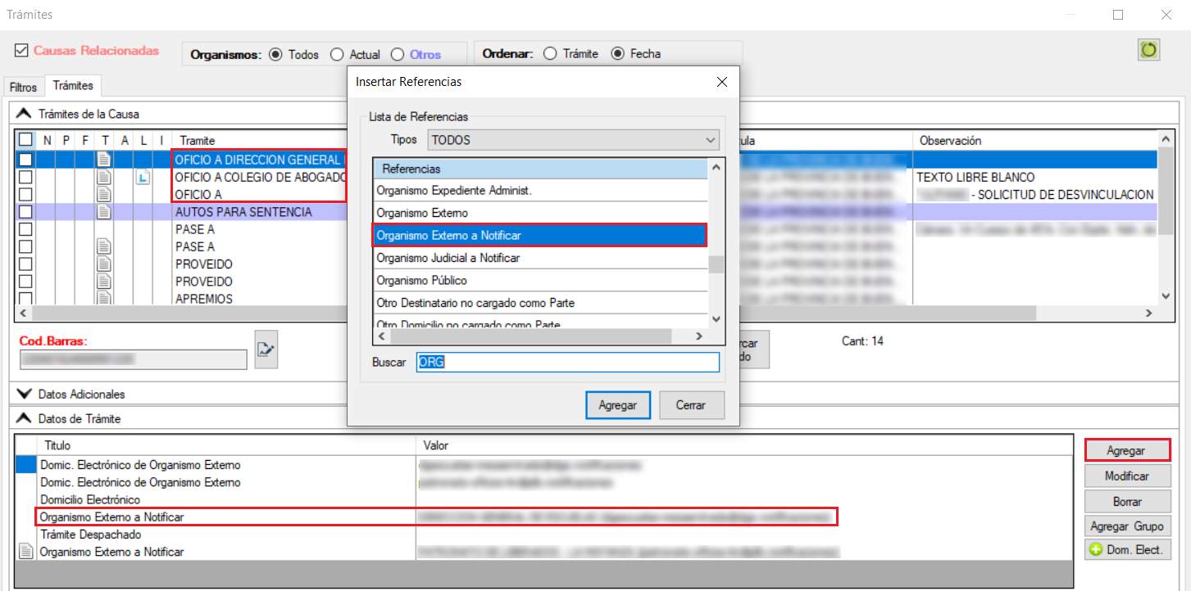This screenshot has width=1191, height=591.
Task: Collapse the Trámites de la Causa section
Action: [25, 114]
